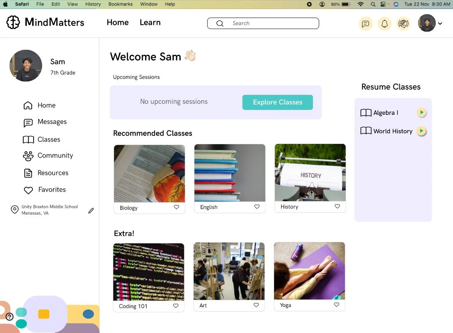Screen dimensions: 453x333
Task: Click the Siri icon in menu bar
Action: 396,4
